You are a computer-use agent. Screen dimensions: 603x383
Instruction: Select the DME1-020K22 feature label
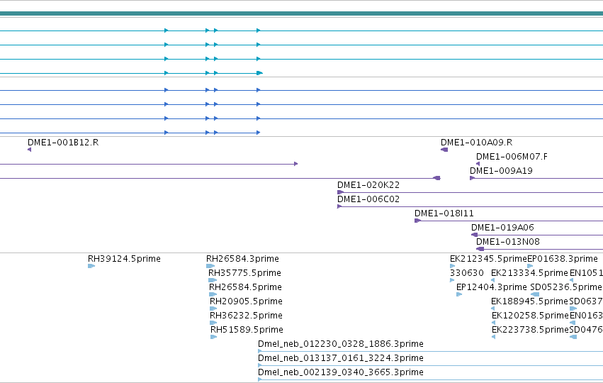pos(368,185)
